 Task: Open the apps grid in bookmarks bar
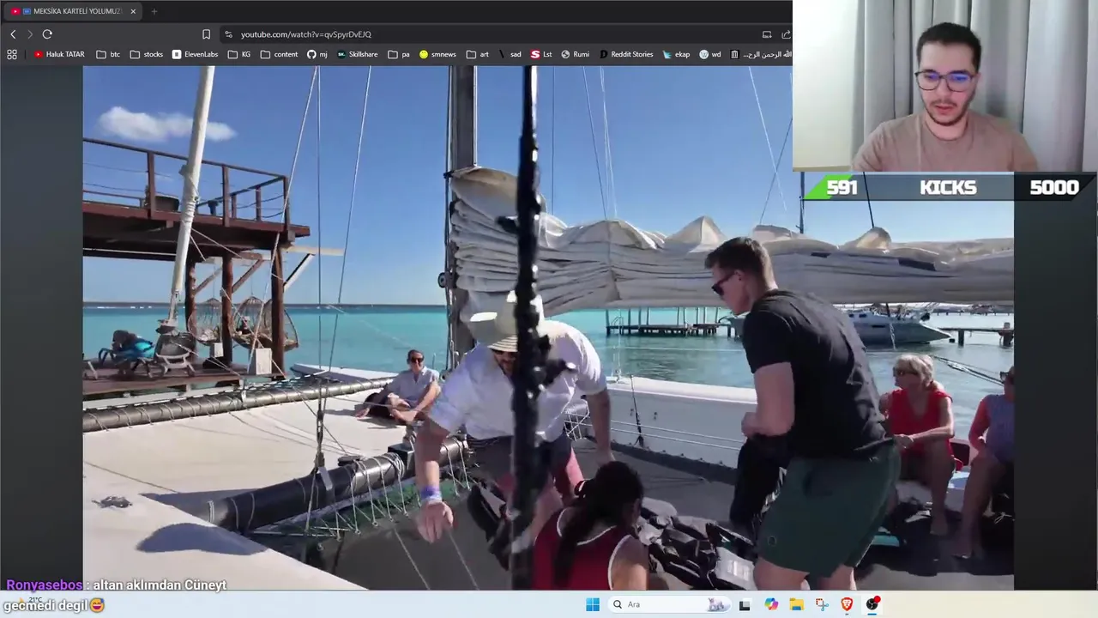pos(12,54)
